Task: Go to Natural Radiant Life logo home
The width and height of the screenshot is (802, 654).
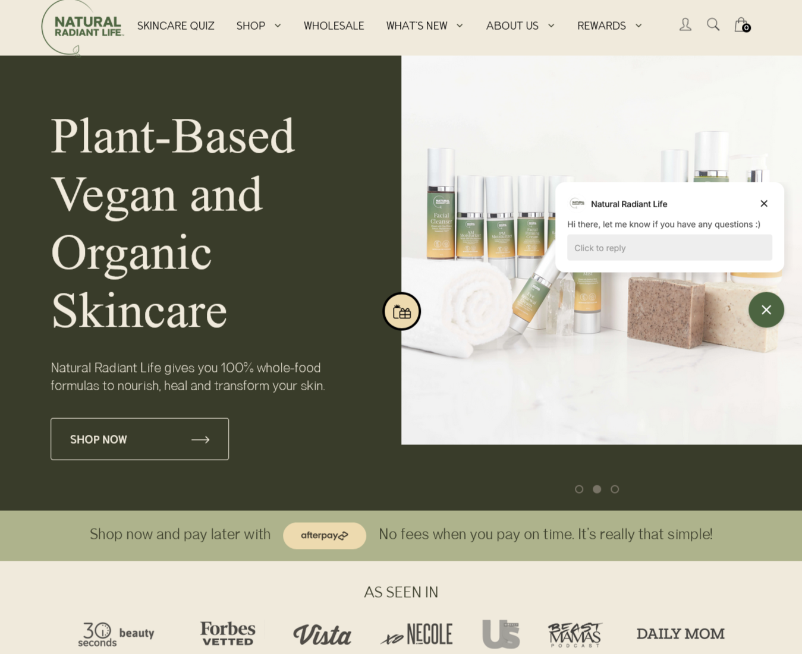Action: point(83,27)
